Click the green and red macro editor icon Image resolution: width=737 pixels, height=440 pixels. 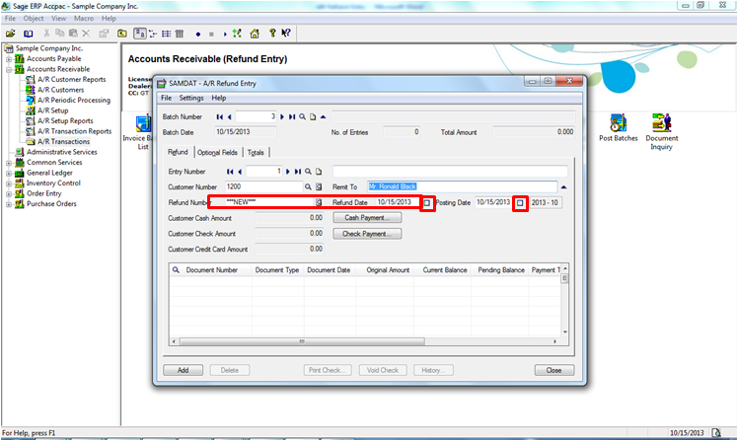(237, 34)
